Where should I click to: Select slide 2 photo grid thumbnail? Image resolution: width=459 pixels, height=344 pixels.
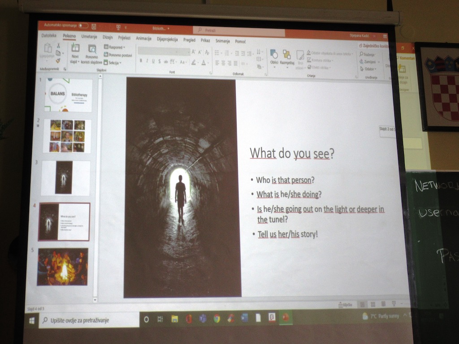67,136
